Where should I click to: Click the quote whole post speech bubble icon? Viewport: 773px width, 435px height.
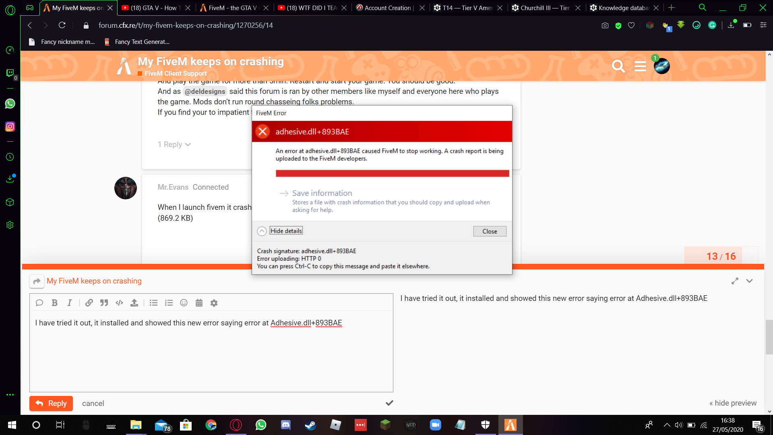tap(39, 303)
